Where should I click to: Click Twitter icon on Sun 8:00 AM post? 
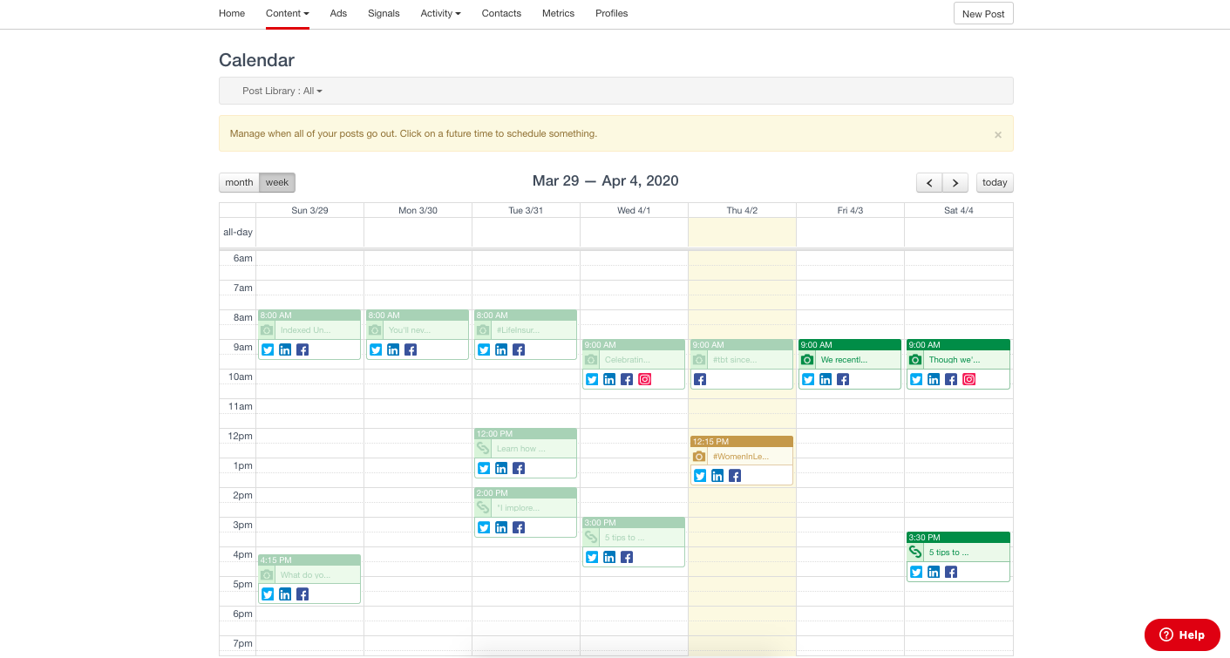268,350
